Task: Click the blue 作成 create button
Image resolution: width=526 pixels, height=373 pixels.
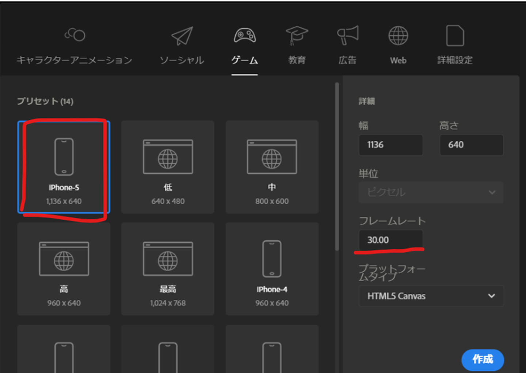Action: click(x=483, y=360)
